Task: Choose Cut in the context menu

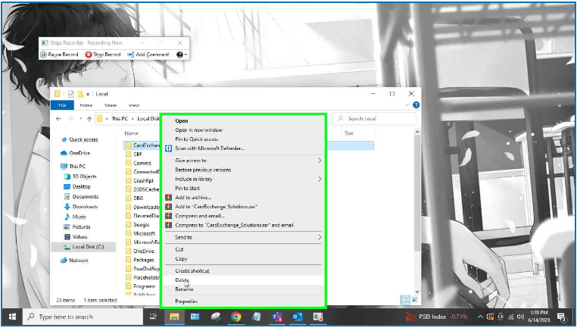Action: click(243, 249)
